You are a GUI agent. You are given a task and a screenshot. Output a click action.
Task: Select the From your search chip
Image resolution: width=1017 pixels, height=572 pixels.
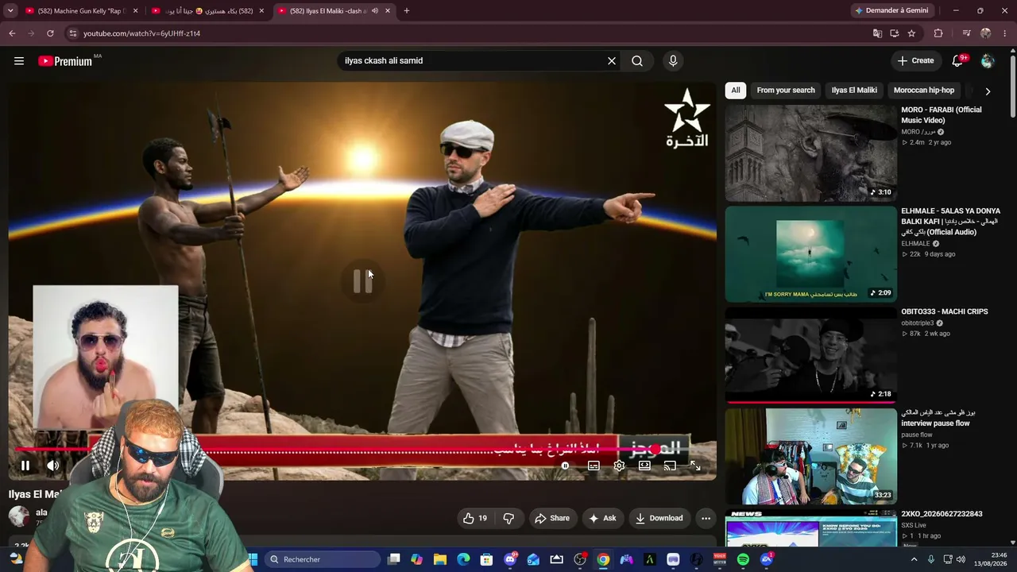point(786,91)
